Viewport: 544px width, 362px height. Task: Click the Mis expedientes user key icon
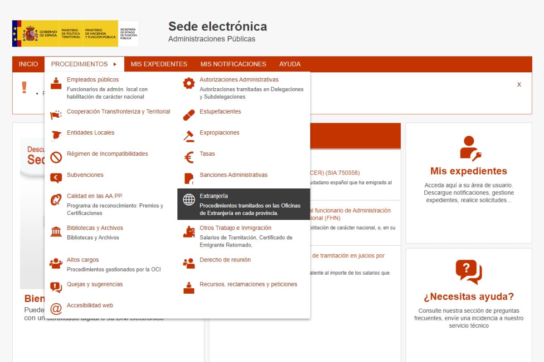470,148
